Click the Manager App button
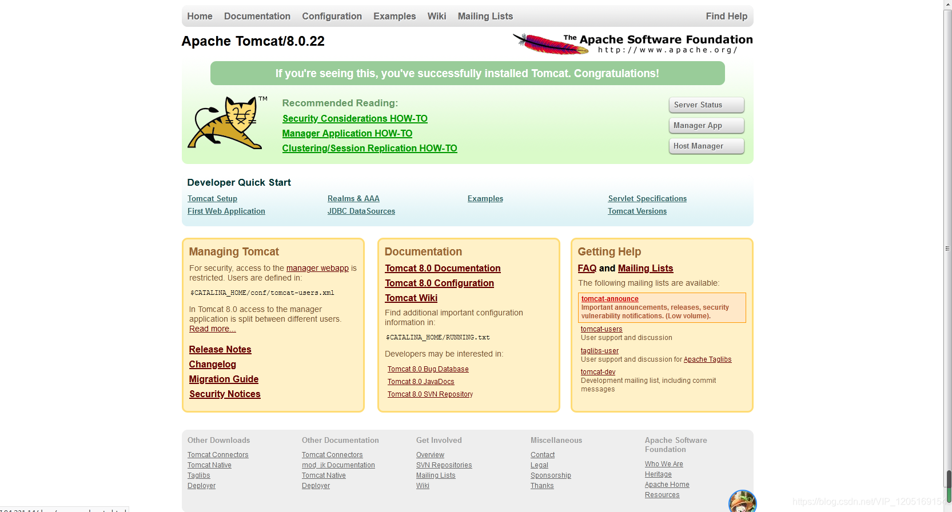Viewport: 952px width, 512px height. (707, 126)
